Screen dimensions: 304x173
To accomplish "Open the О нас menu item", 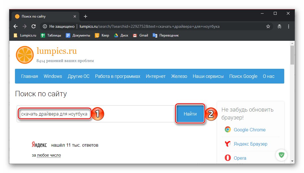I will click(269, 76).
